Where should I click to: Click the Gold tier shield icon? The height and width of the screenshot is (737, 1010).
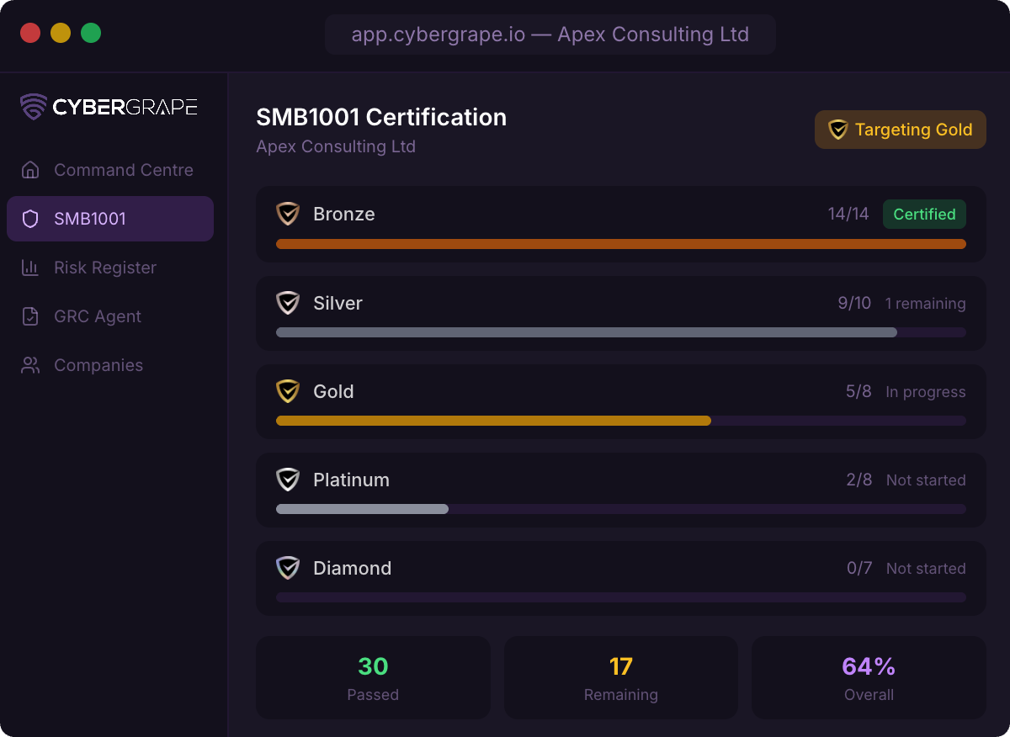[288, 391]
